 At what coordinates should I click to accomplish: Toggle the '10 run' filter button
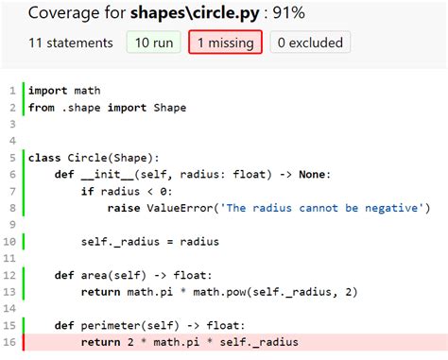click(x=154, y=43)
